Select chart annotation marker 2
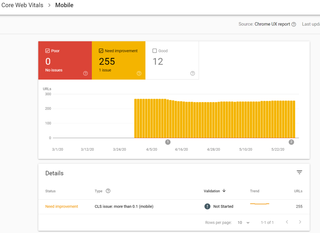 291,142
